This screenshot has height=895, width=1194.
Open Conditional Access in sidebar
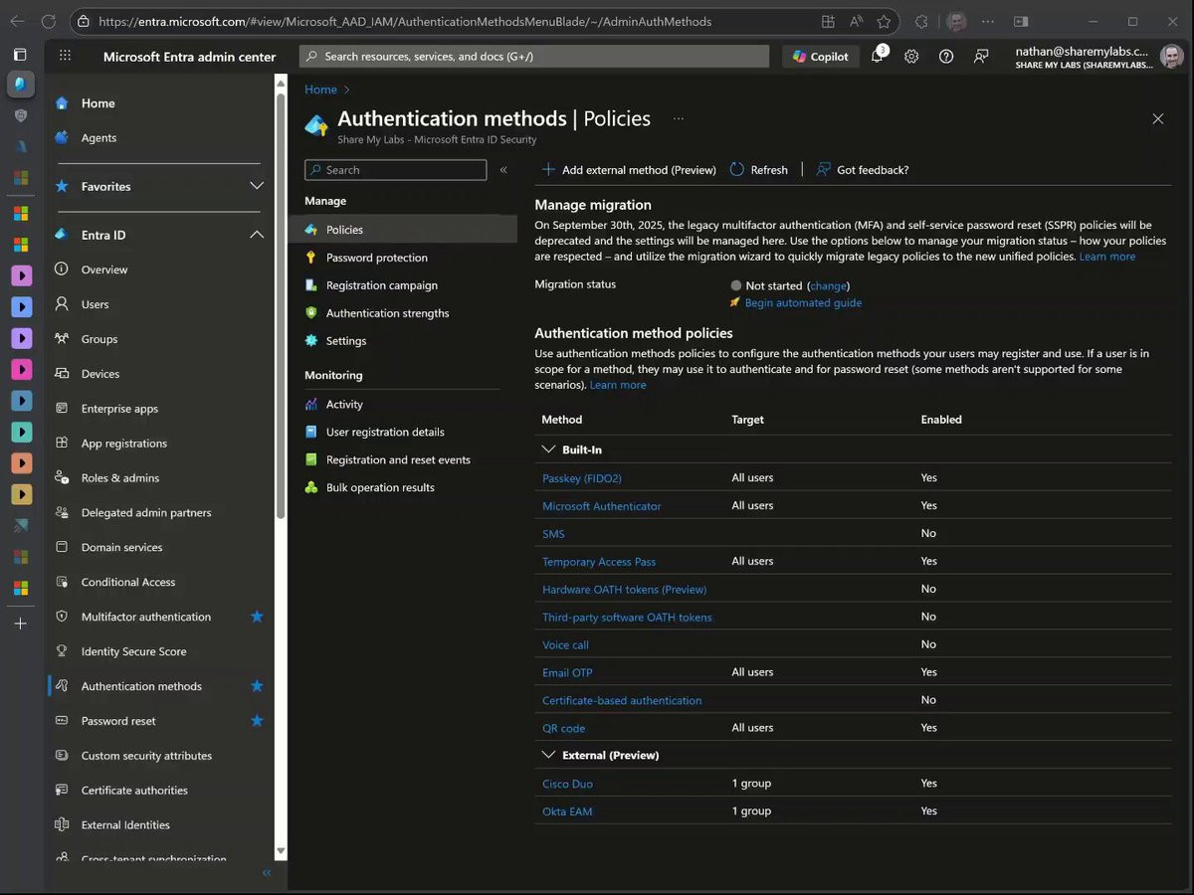128,583
